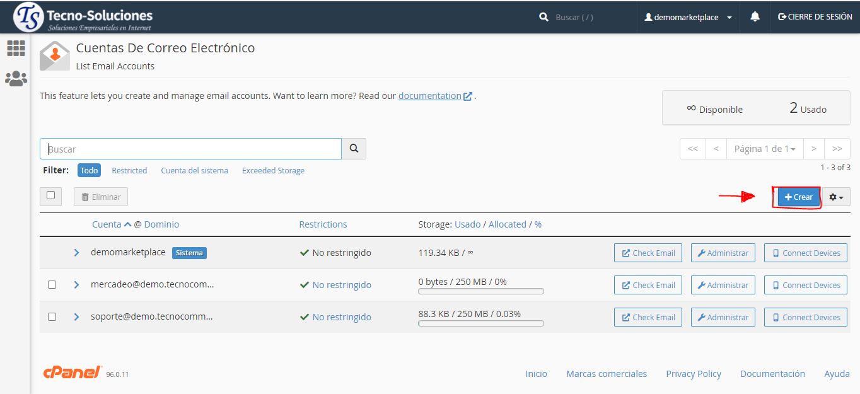Open the user manager people icon
Image resolution: width=860 pixels, height=394 pixels.
pyautogui.click(x=16, y=79)
